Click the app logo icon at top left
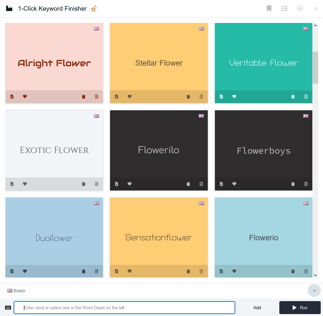This screenshot has width=323, height=316. (9, 8)
